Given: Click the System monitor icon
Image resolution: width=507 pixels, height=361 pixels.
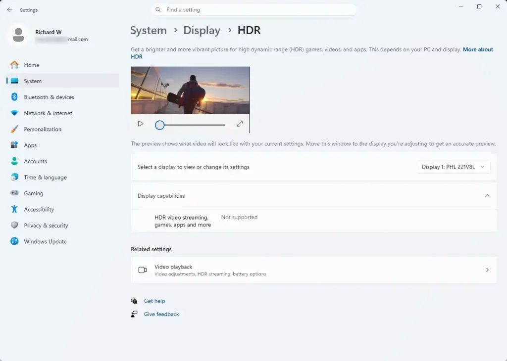Looking at the screenshot, I should 14,81.
